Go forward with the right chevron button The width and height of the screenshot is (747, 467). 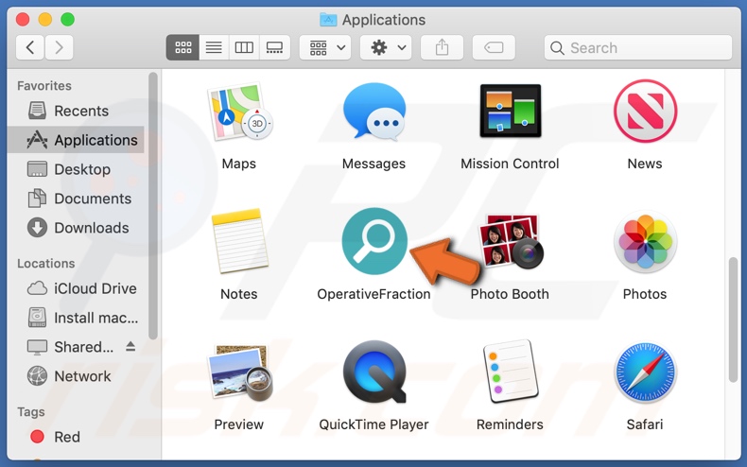tap(59, 47)
